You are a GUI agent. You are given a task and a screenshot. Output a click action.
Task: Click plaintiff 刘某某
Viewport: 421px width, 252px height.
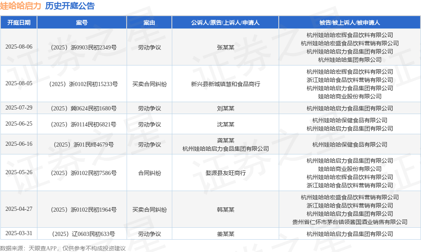pyautogui.click(x=226, y=108)
